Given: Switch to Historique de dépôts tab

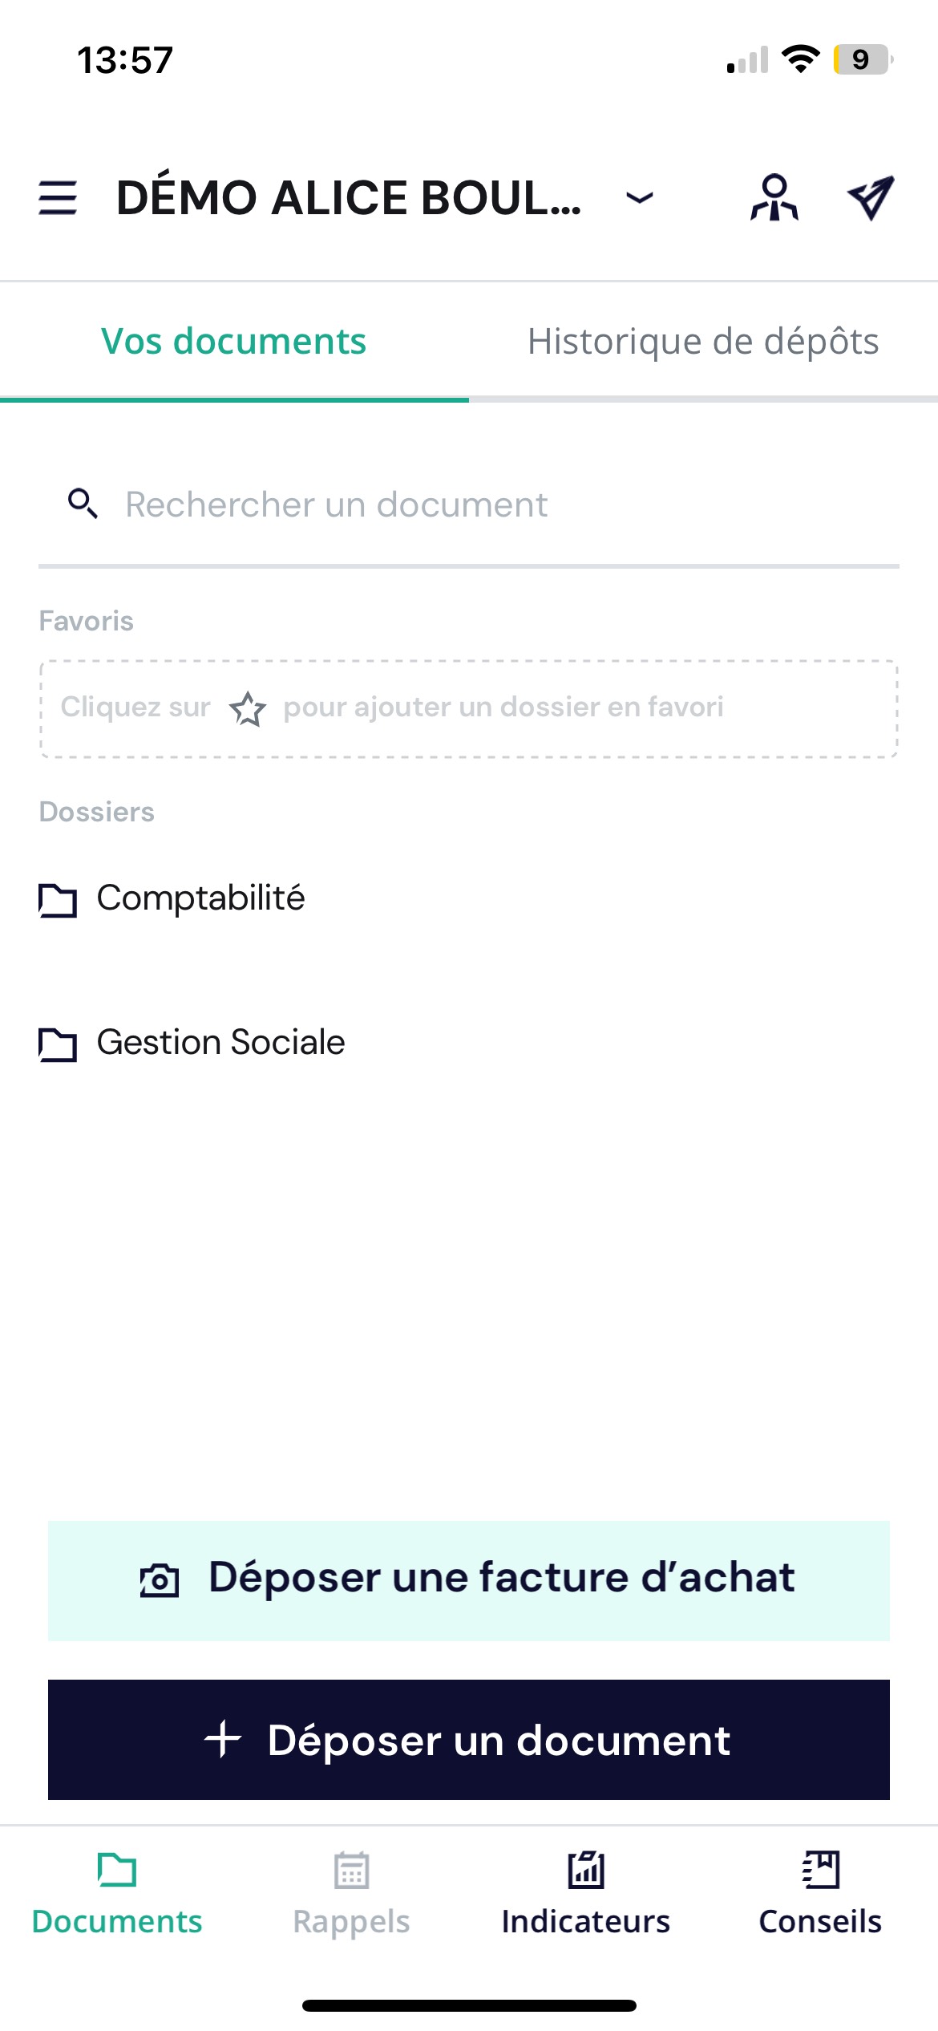Looking at the screenshot, I should coord(703,342).
